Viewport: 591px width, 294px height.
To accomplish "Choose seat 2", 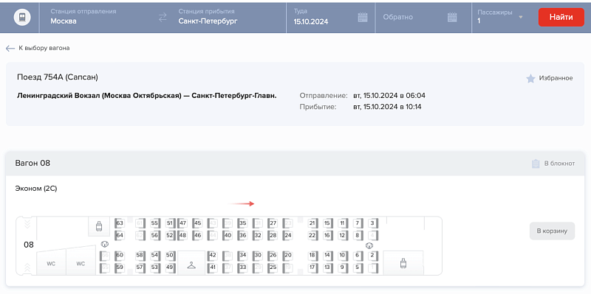I will [x=373, y=255].
